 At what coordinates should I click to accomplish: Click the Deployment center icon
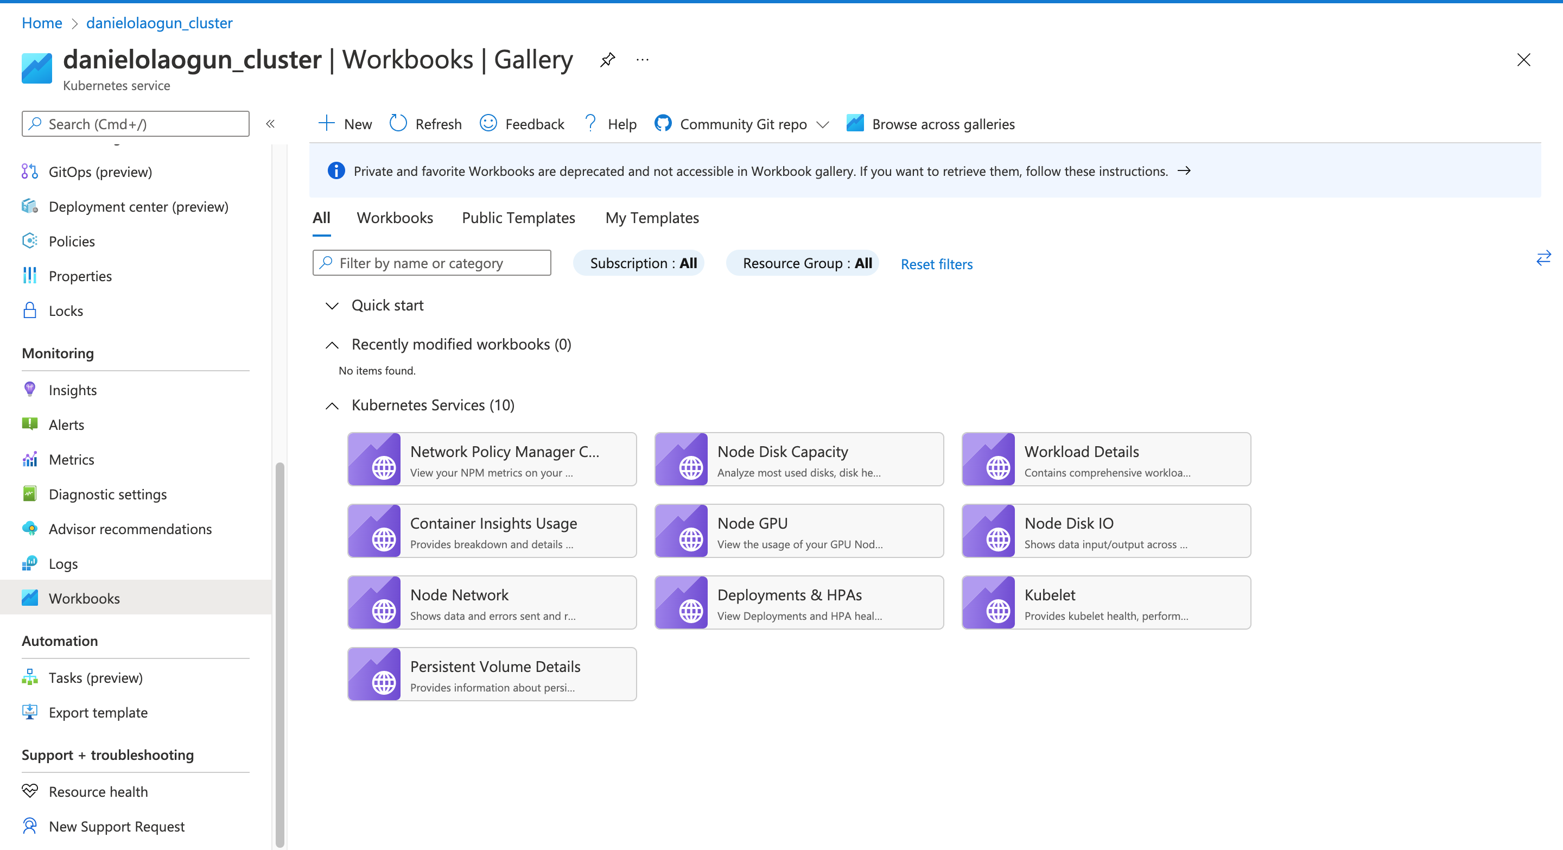click(x=30, y=206)
